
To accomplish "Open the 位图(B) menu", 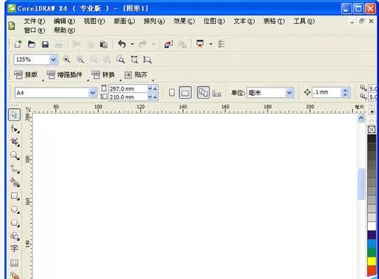I will [214, 21].
